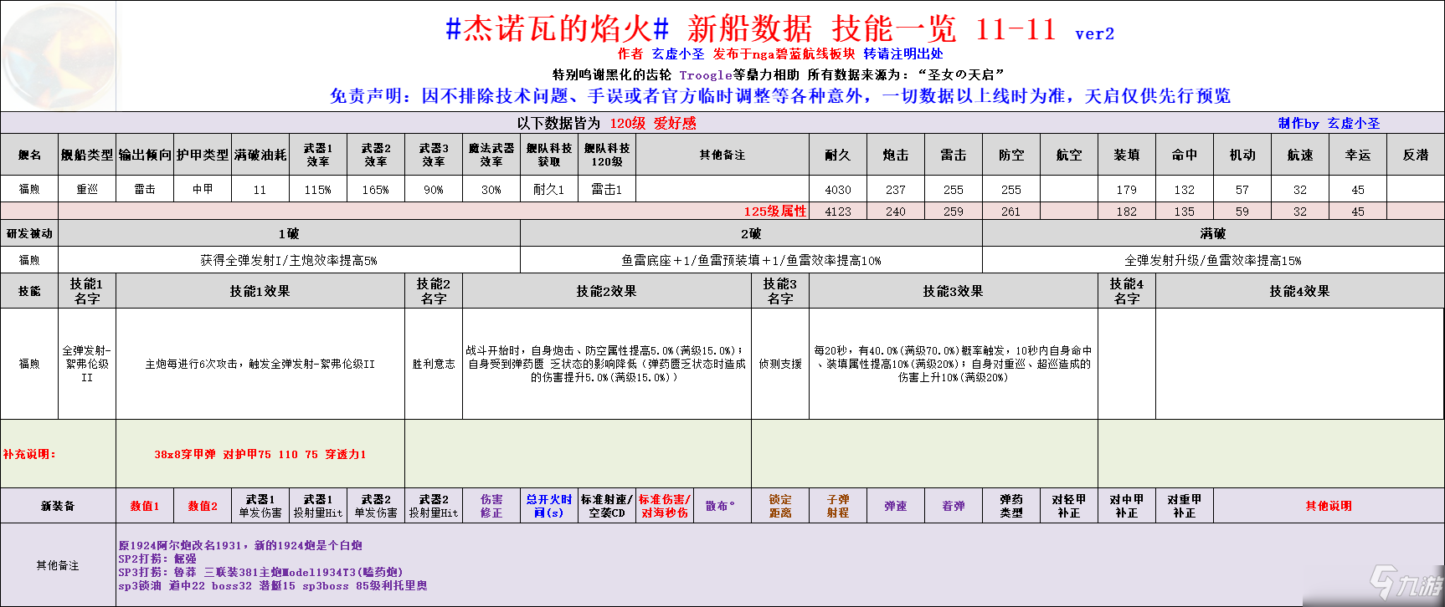The height and width of the screenshot is (607, 1445).
Task: Click the 反潜 stat column header
Action: tap(1416, 155)
